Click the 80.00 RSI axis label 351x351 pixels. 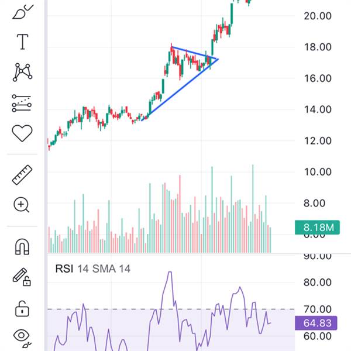[318, 283]
